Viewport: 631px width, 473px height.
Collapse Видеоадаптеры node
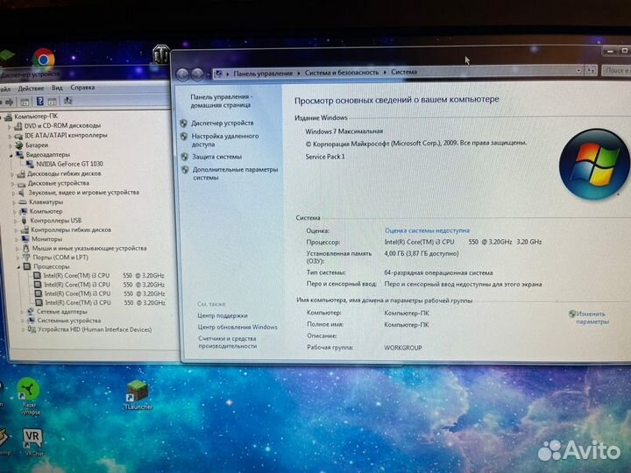coord(11,155)
